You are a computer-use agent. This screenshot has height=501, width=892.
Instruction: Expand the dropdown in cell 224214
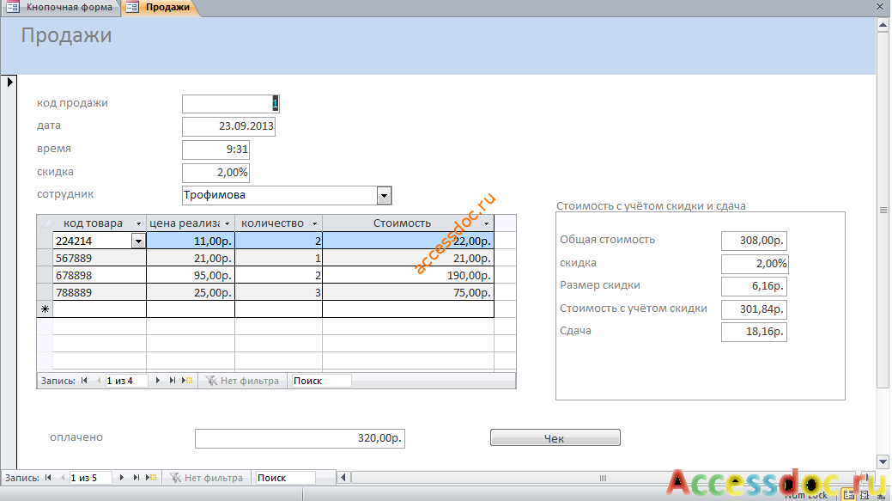click(138, 241)
